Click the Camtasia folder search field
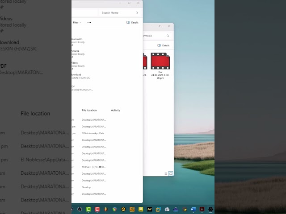 (x=157, y=36)
